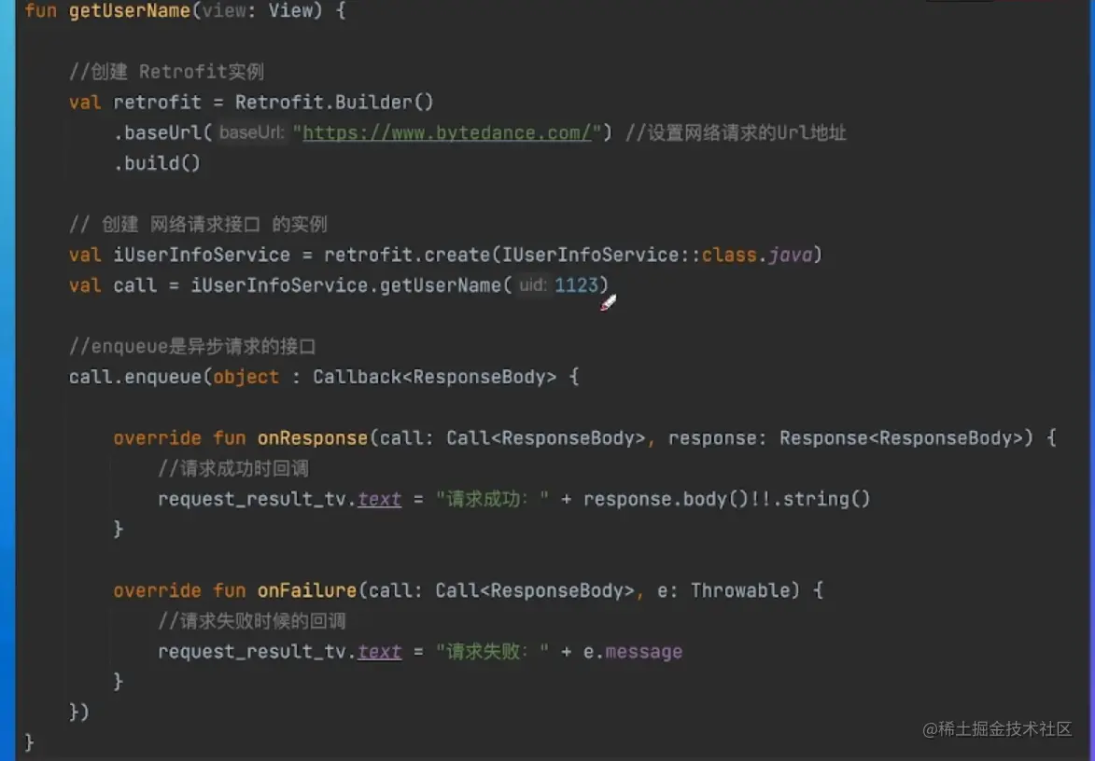Screen dimensions: 1095x761
Task: Click the '//请求成功时回调' comment
Action: coord(233,469)
